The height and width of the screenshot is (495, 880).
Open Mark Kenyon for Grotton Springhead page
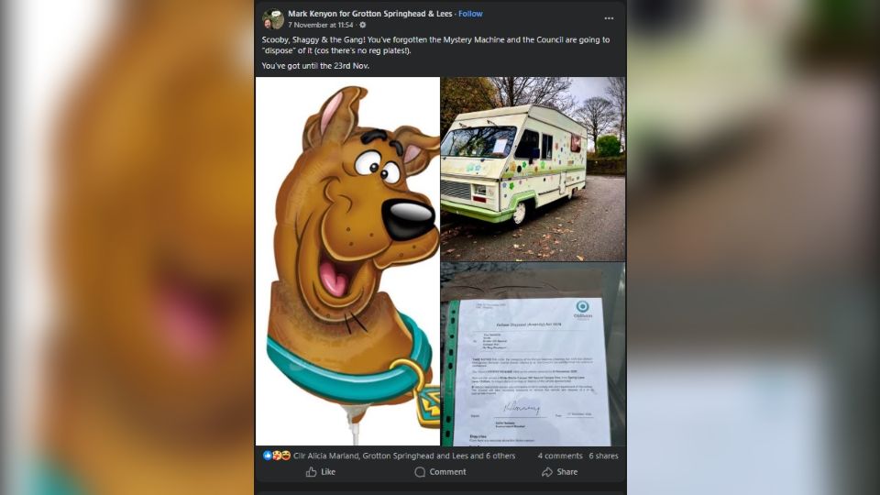[x=369, y=14]
